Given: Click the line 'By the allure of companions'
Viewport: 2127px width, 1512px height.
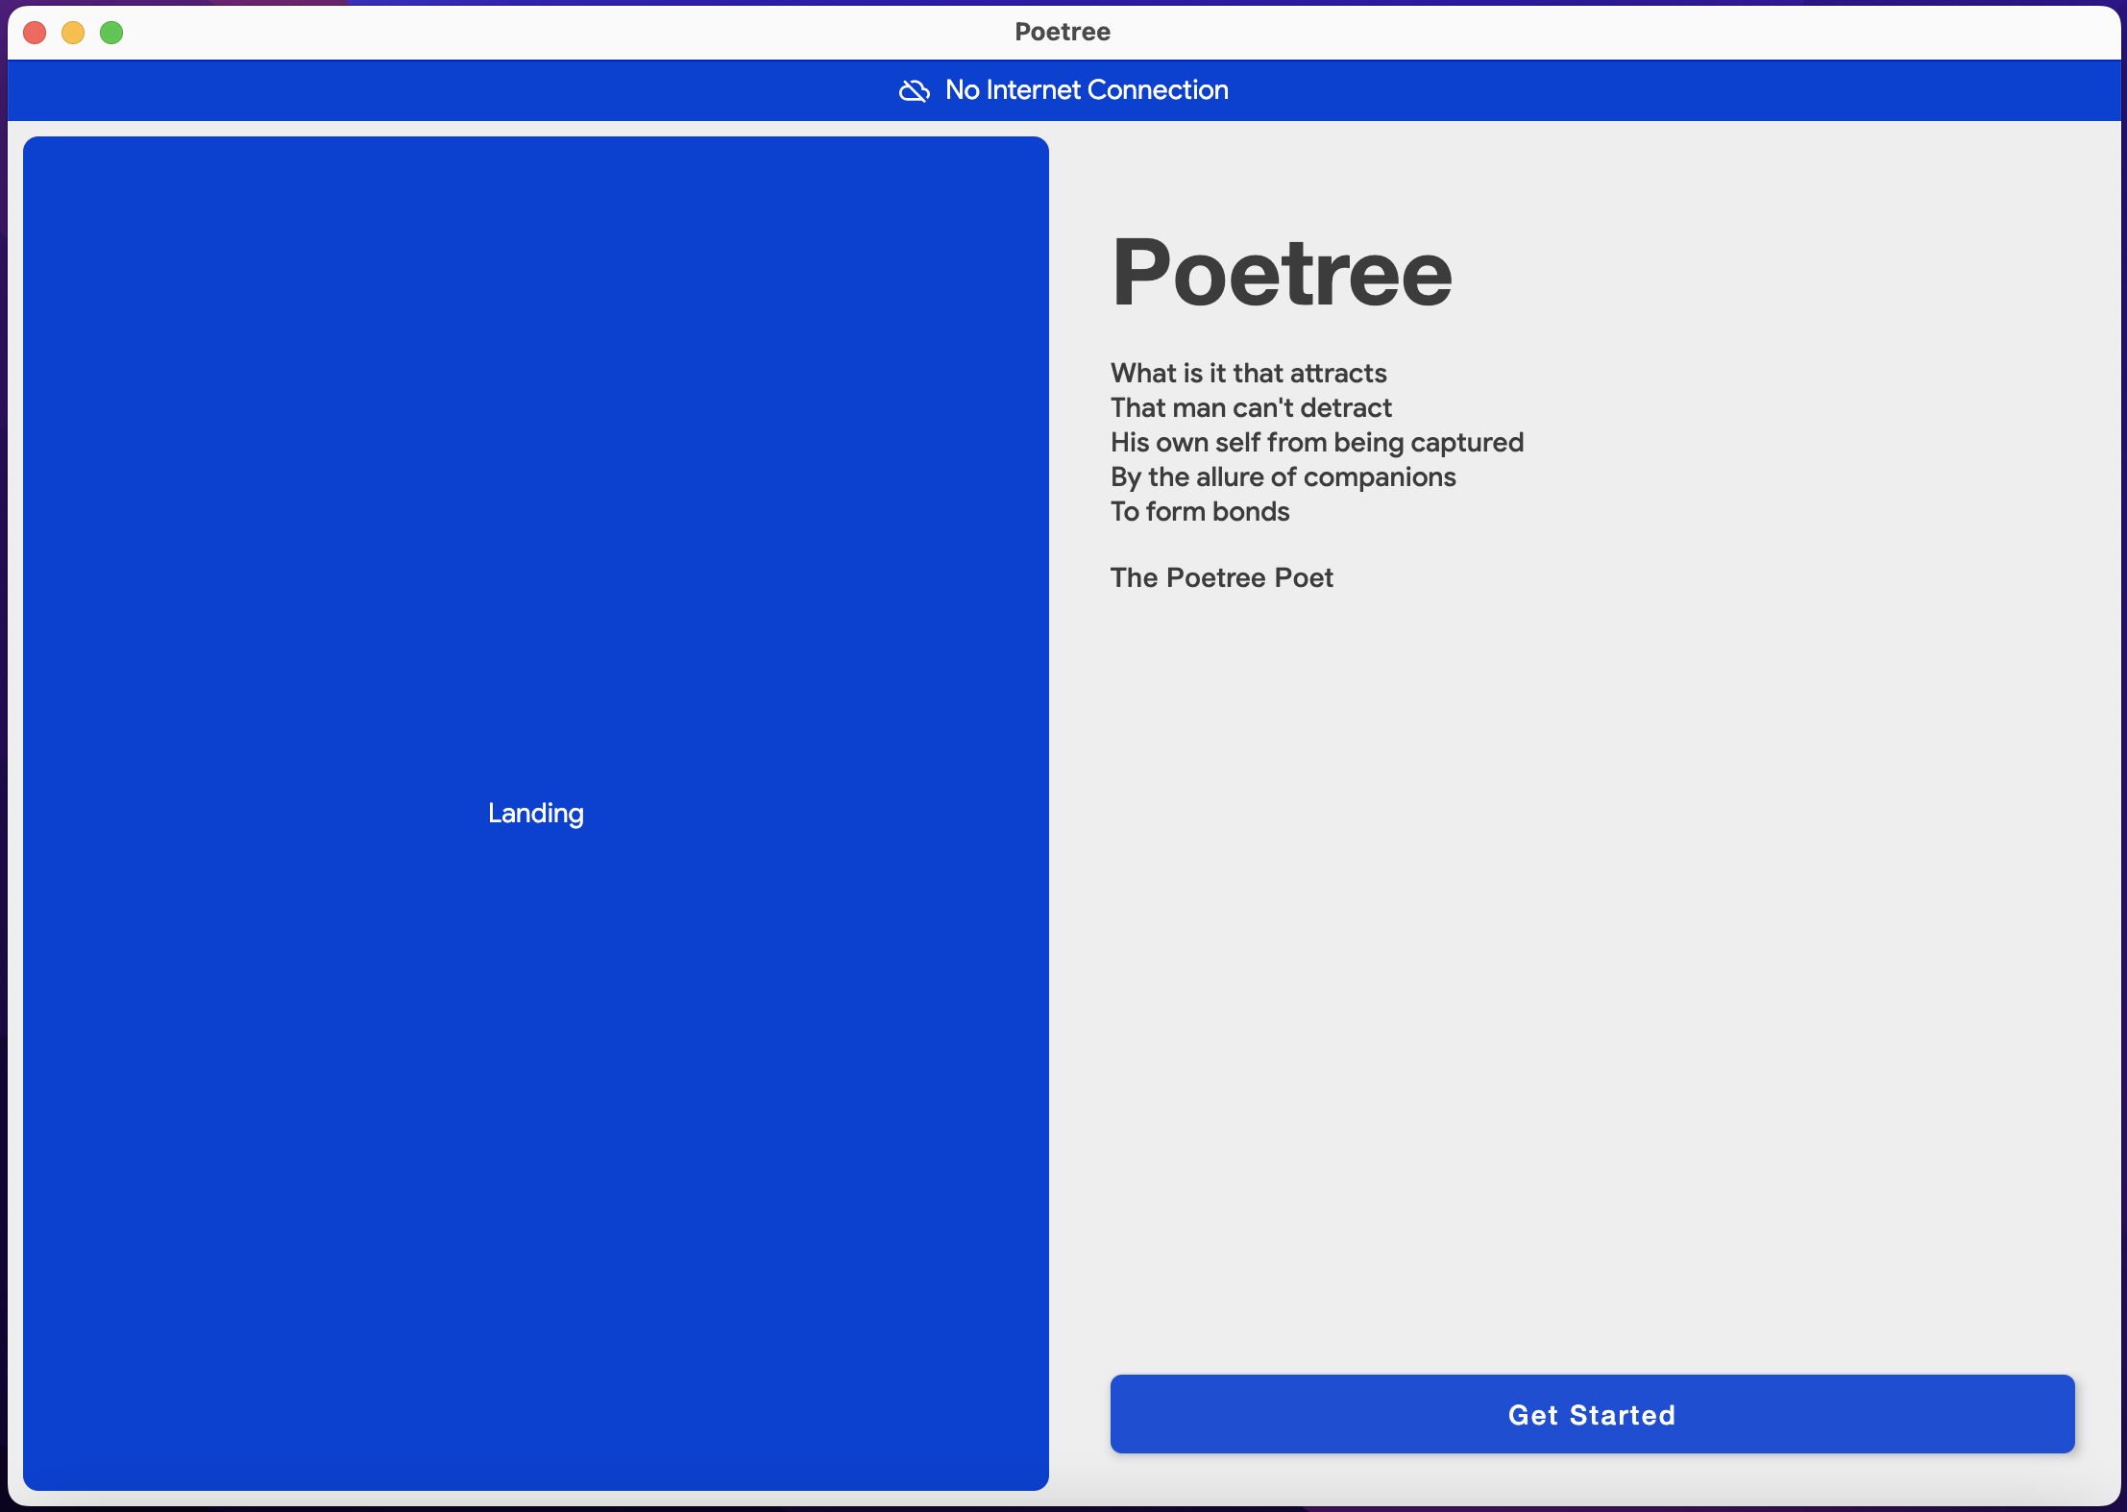Looking at the screenshot, I should click(x=1283, y=476).
